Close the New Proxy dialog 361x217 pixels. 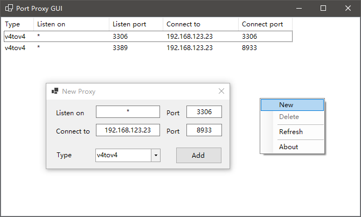[221, 91]
